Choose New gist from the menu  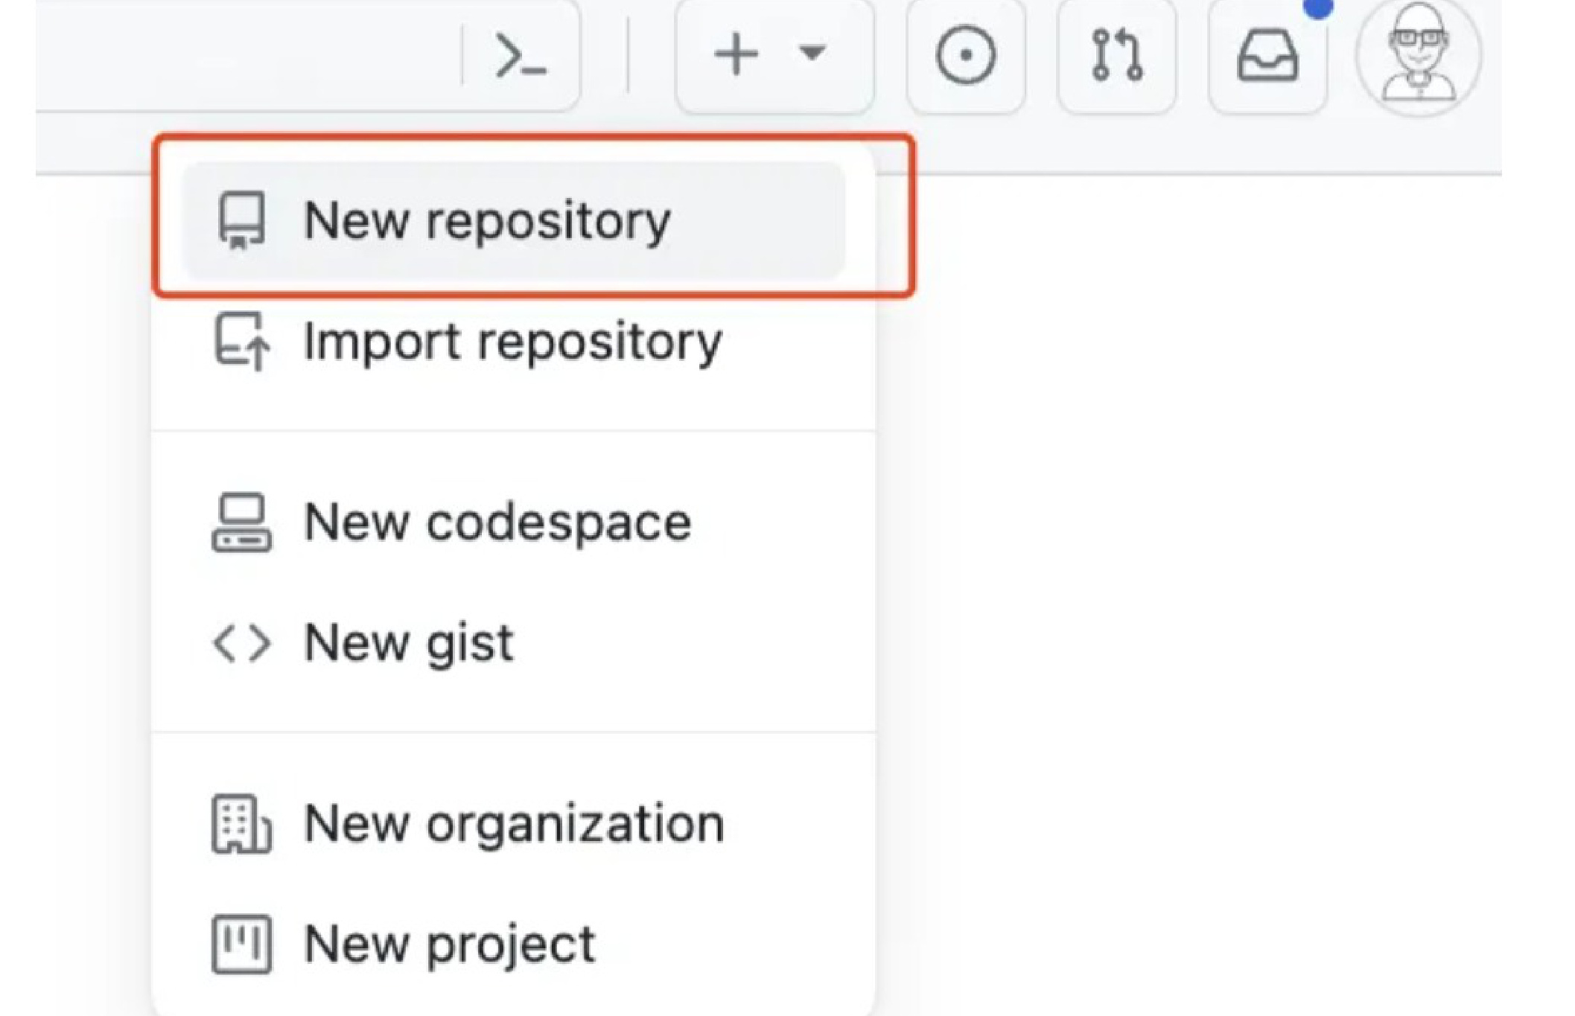pos(408,643)
